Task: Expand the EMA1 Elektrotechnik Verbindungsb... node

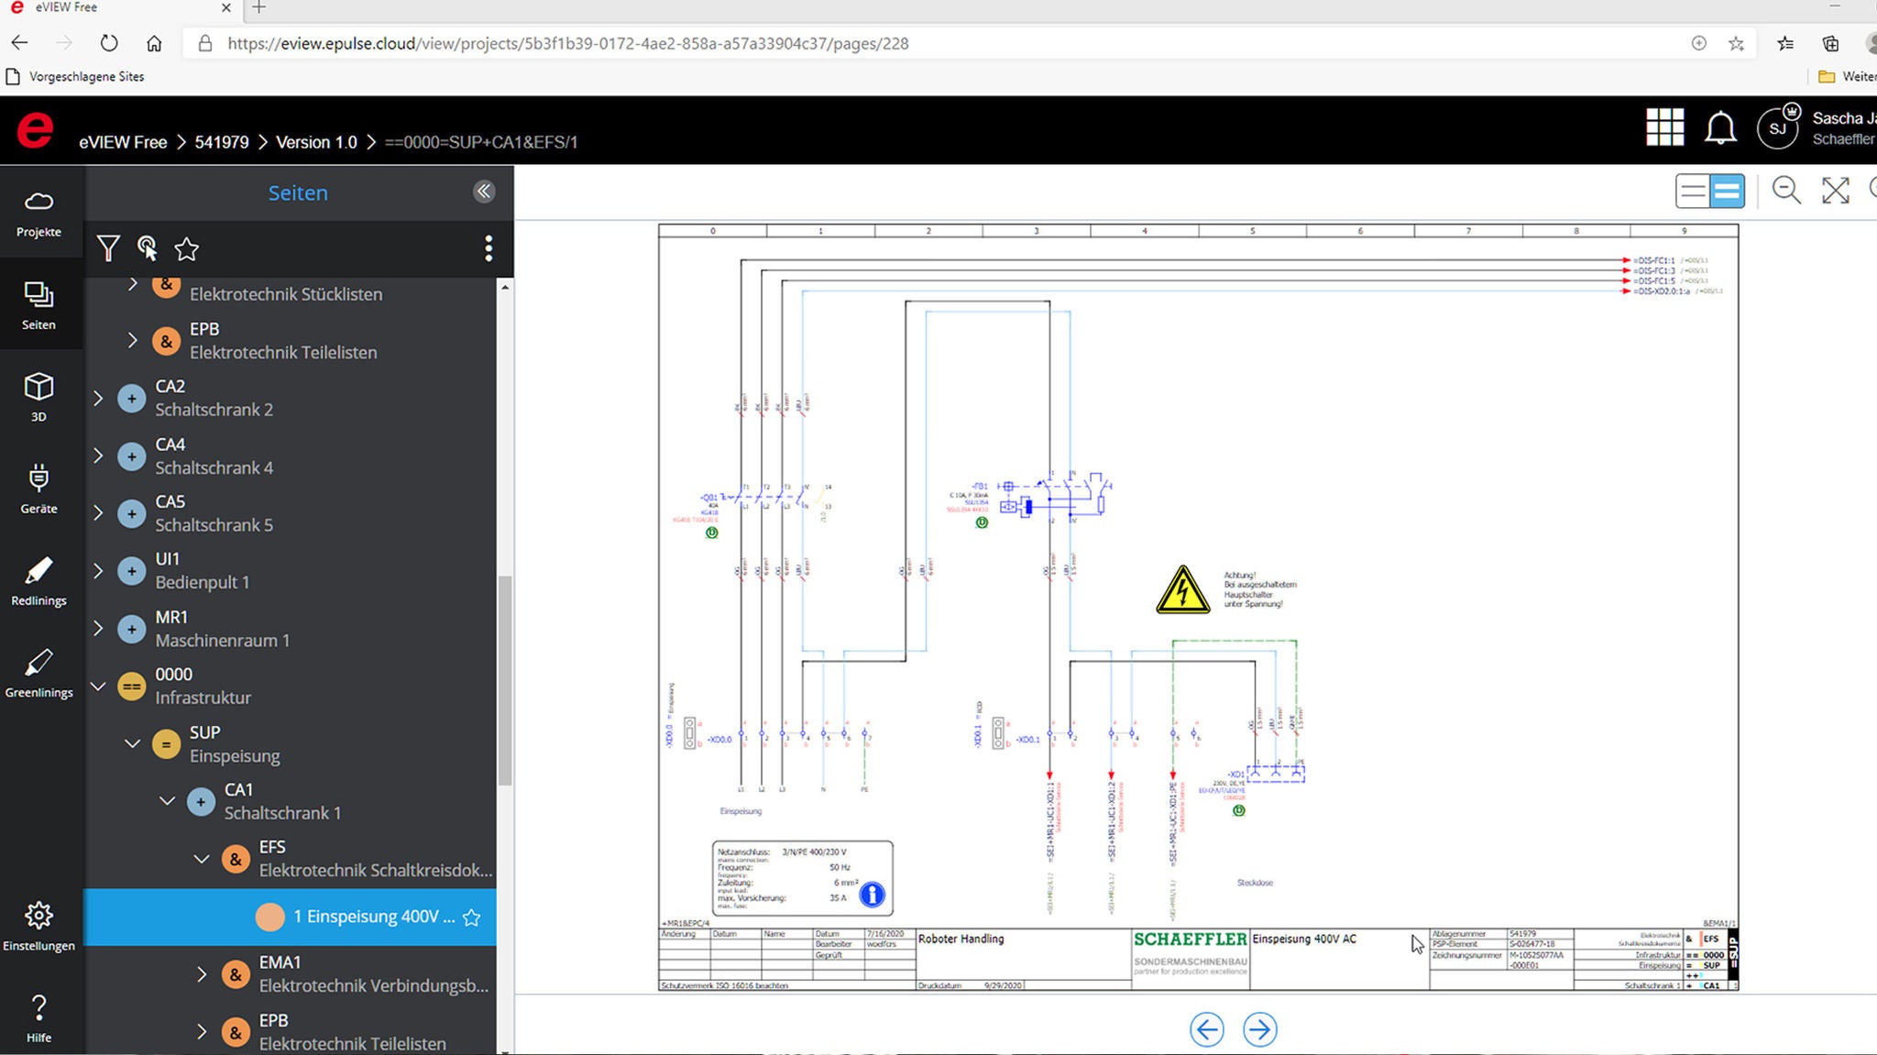Action: click(202, 974)
